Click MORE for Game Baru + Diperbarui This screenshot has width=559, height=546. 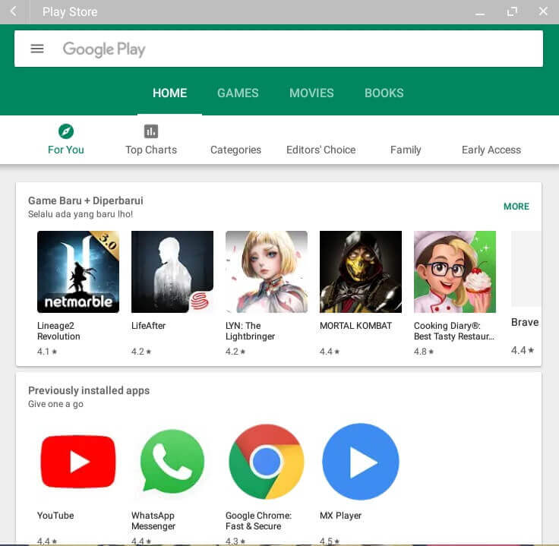(x=516, y=207)
